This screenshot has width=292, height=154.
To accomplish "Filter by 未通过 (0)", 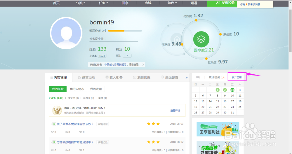I will [x=88, y=98].
